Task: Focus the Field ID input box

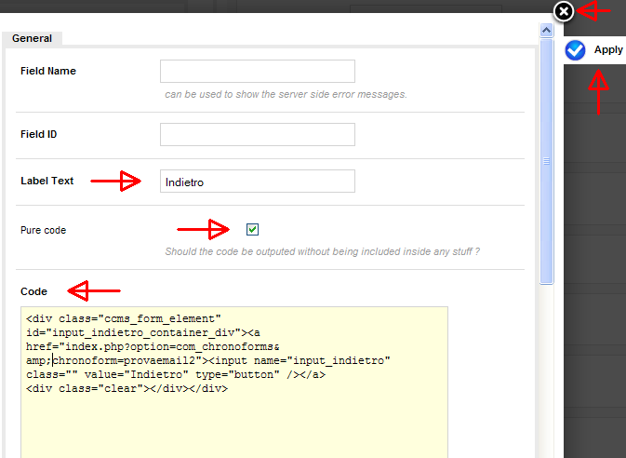Action: [258, 134]
